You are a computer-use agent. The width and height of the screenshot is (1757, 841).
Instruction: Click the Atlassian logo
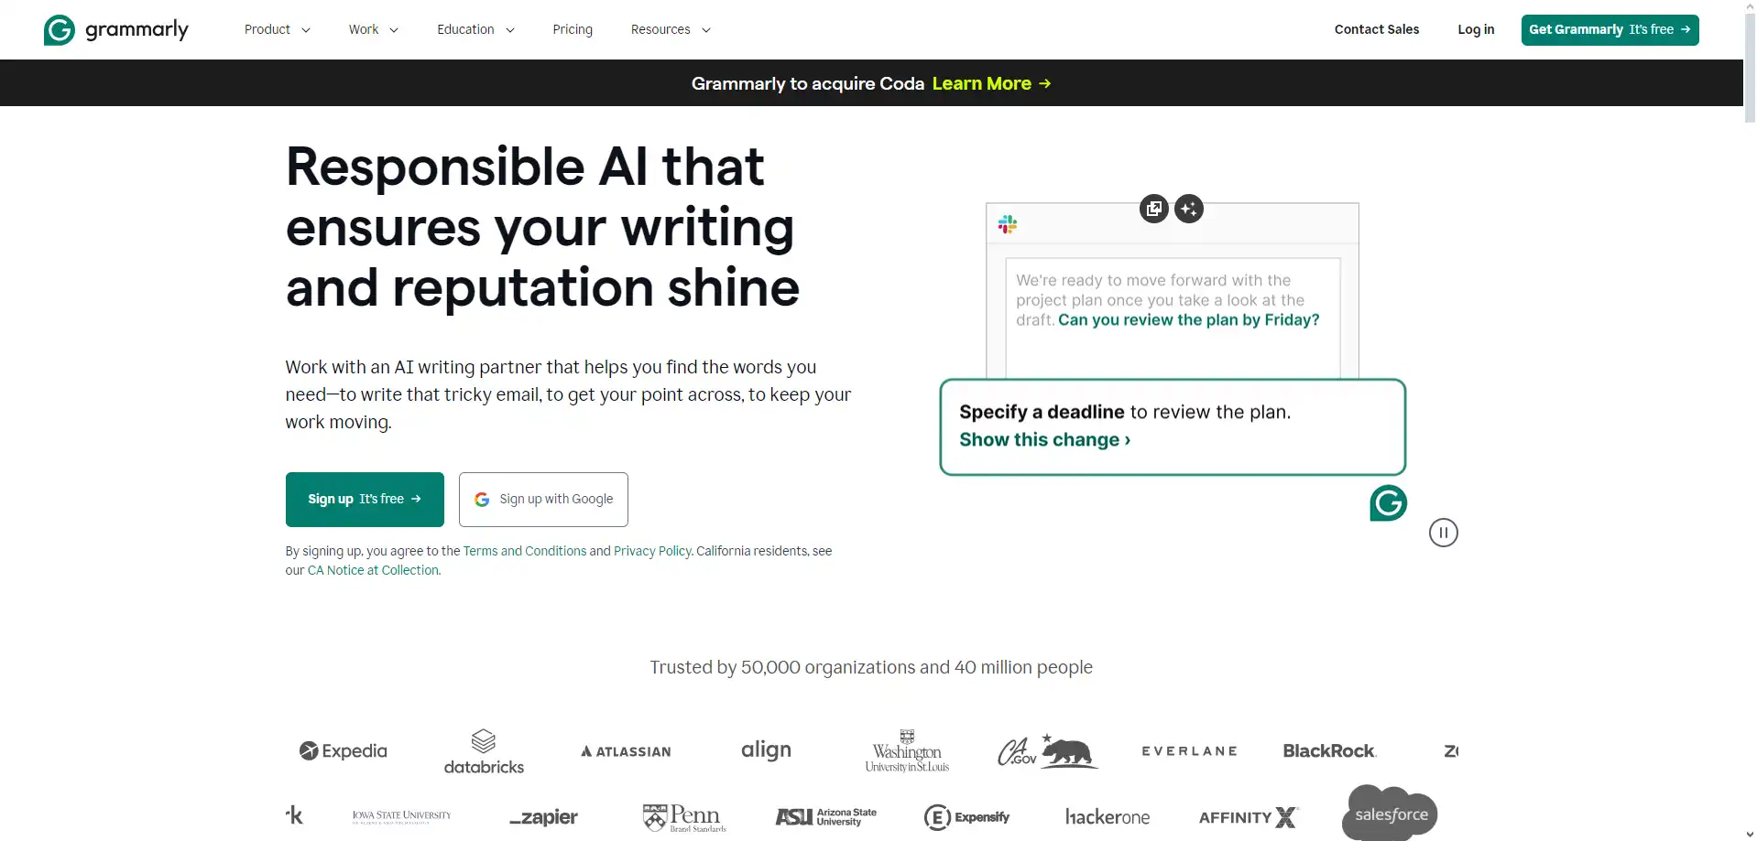click(626, 751)
